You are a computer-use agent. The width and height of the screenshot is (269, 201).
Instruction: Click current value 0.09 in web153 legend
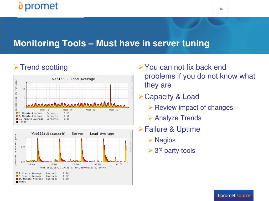[66, 119]
